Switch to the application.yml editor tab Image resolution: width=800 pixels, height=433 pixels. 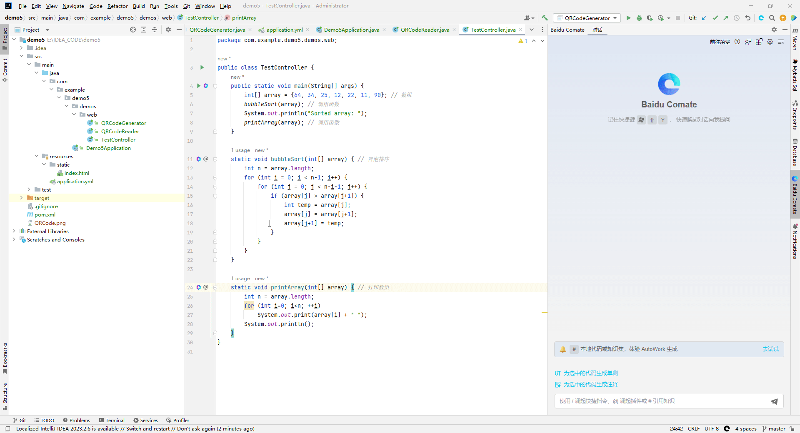[x=284, y=30]
